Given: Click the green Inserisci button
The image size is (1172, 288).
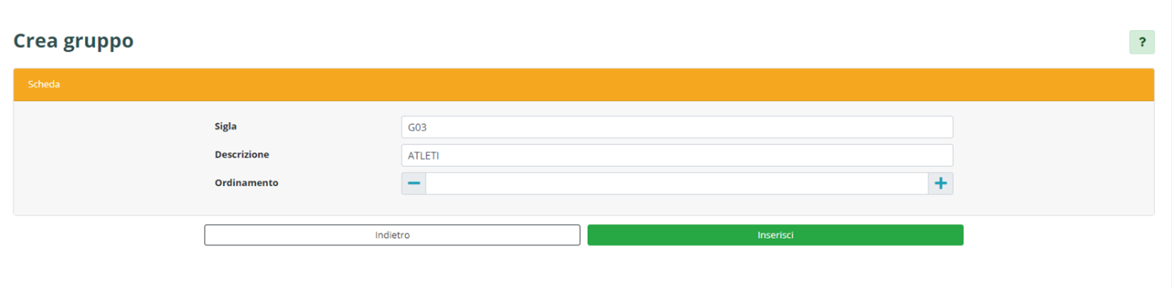Looking at the screenshot, I should click(775, 235).
